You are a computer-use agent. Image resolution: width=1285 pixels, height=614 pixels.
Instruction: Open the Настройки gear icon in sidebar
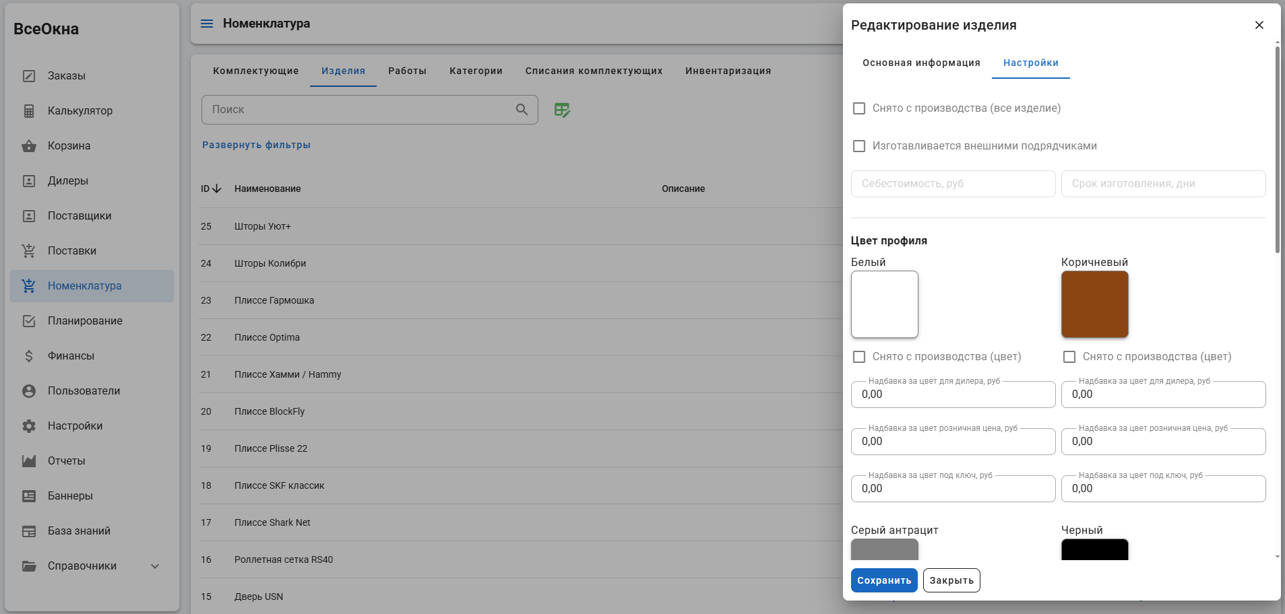coord(29,426)
